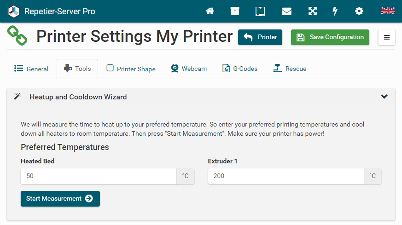Open the G-Codes tab
The height and width of the screenshot is (225, 402).
[x=240, y=69]
